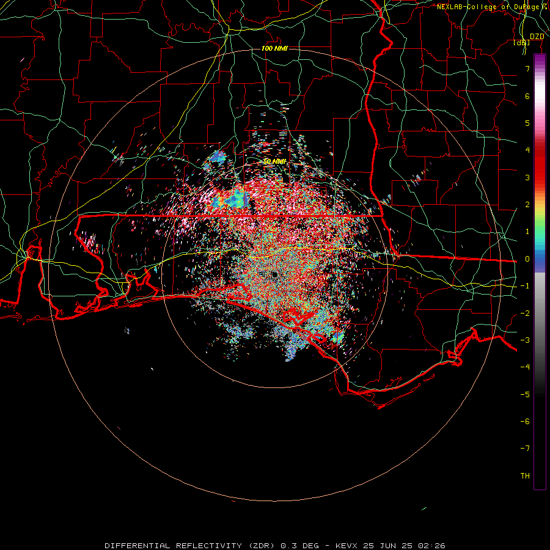Image resolution: width=550 pixels, height=550 pixels.
Task: Click the black radar site dot at the map center
Action: pos(274,274)
